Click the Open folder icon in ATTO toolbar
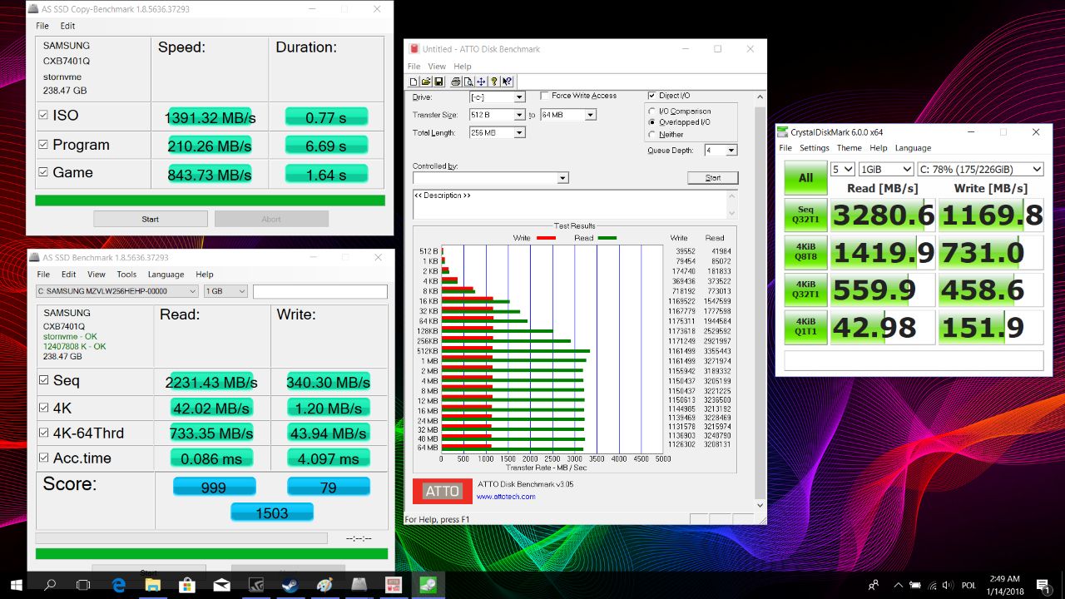 (425, 82)
